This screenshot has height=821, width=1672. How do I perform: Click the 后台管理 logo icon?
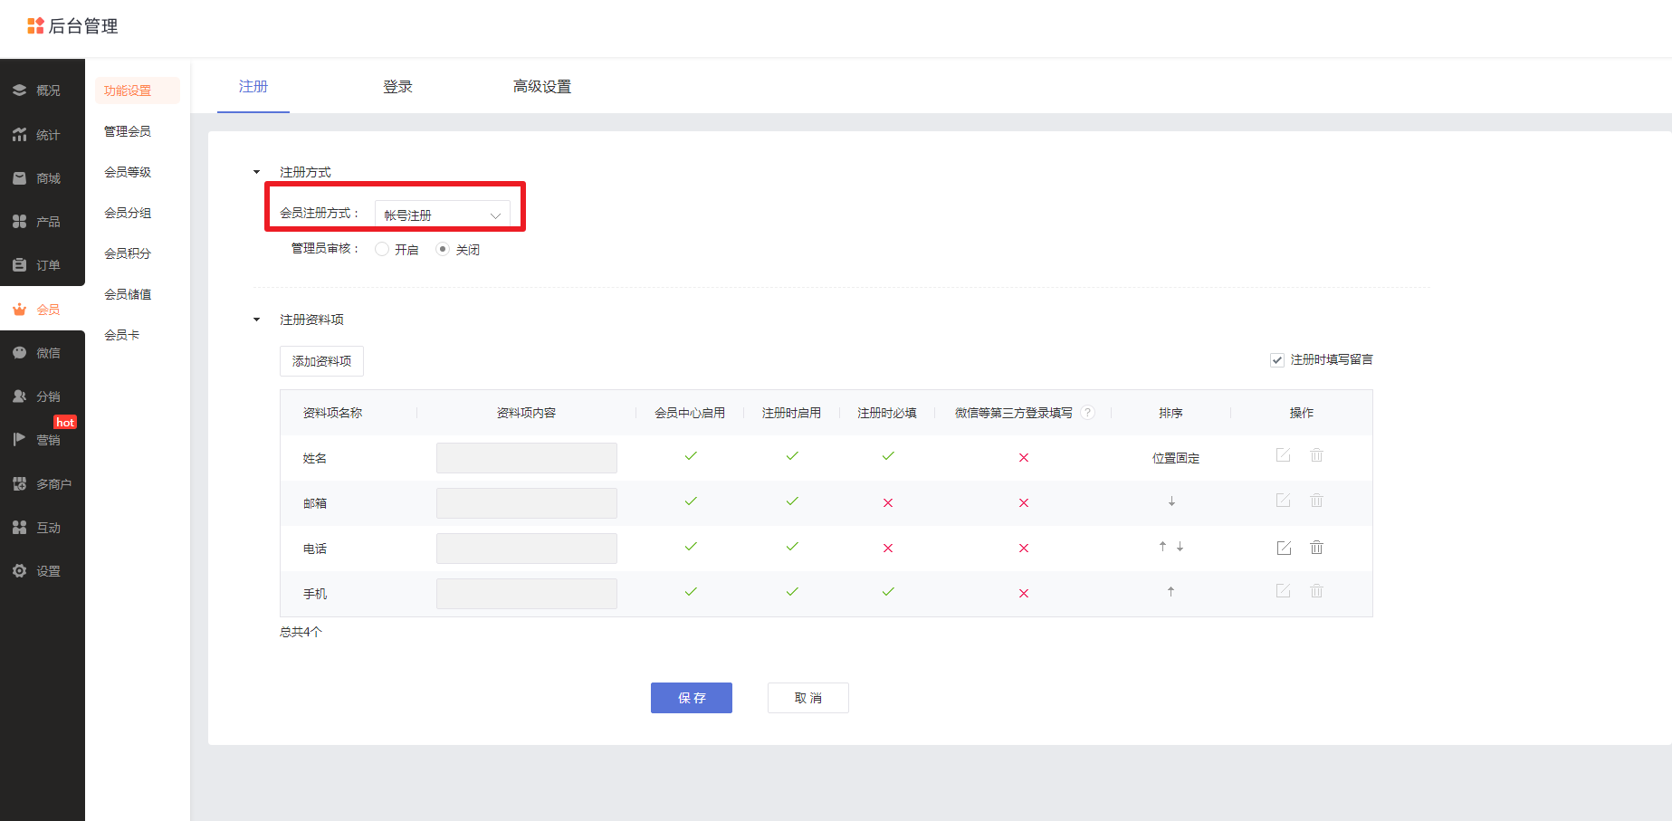[x=35, y=26]
